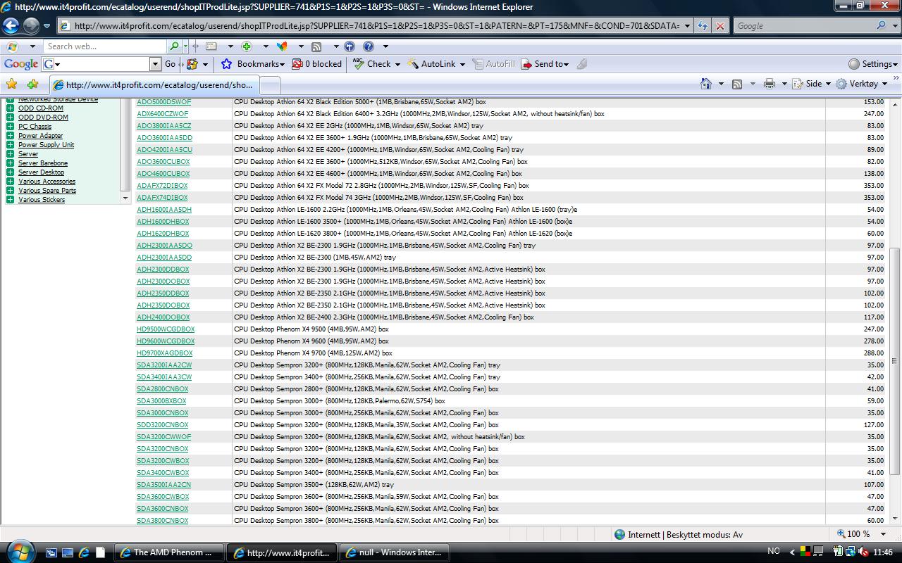Expand the Server Barebone category
The image size is (902, 563).
pos(10,163)
